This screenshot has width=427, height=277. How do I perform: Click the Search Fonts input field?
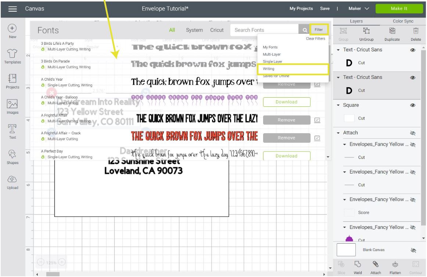[x=265, y=30]
